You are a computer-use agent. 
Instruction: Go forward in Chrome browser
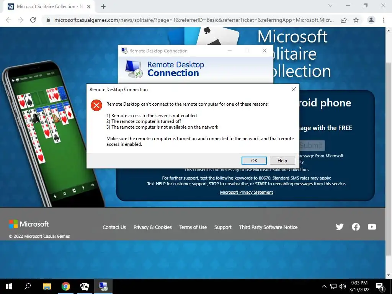tap(21, 20)
